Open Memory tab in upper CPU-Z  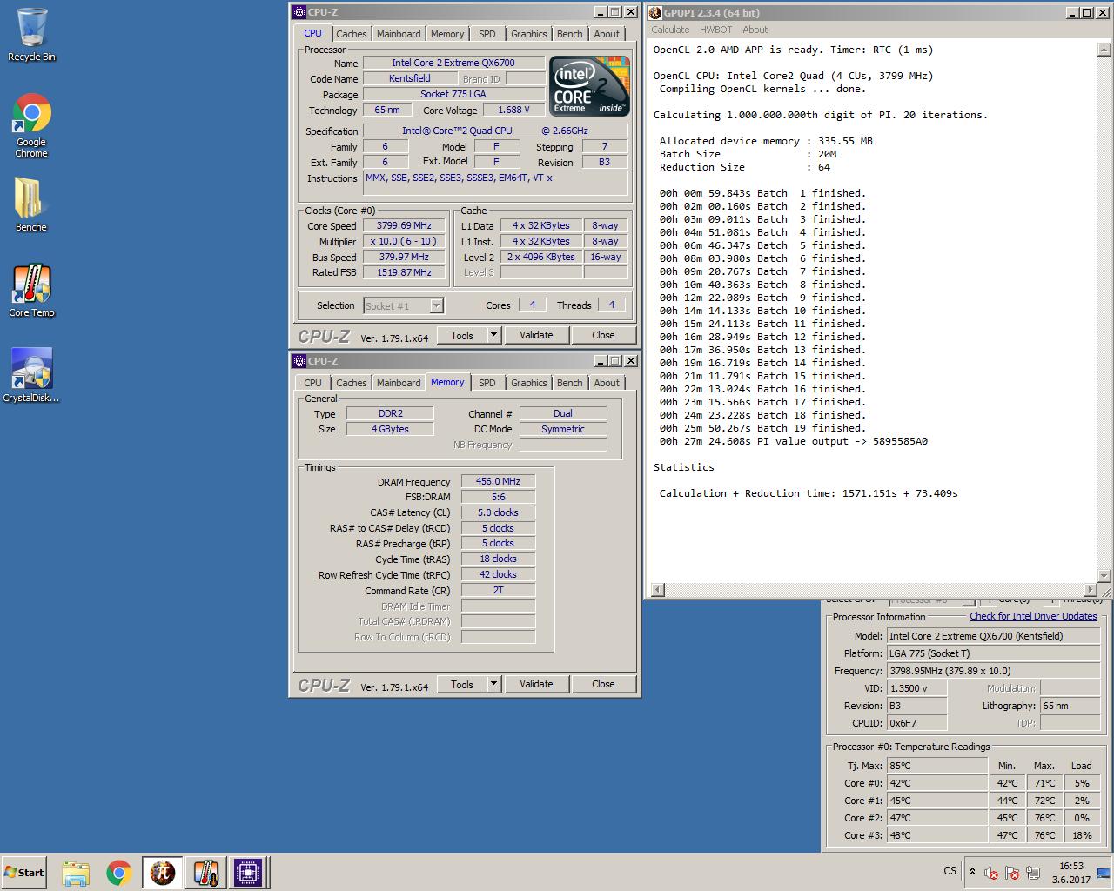point(447,34)
